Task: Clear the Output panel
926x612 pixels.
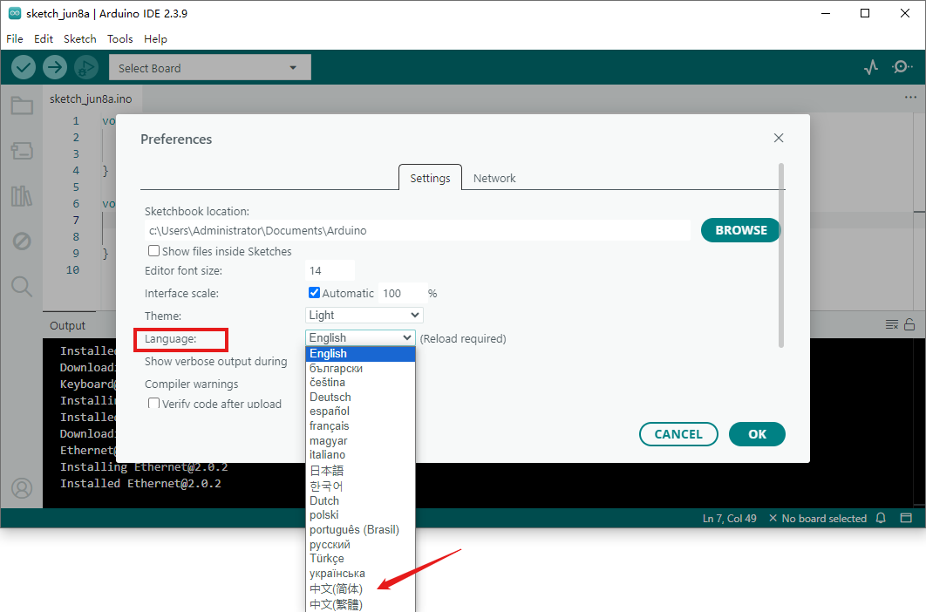Action: point(892,325)
